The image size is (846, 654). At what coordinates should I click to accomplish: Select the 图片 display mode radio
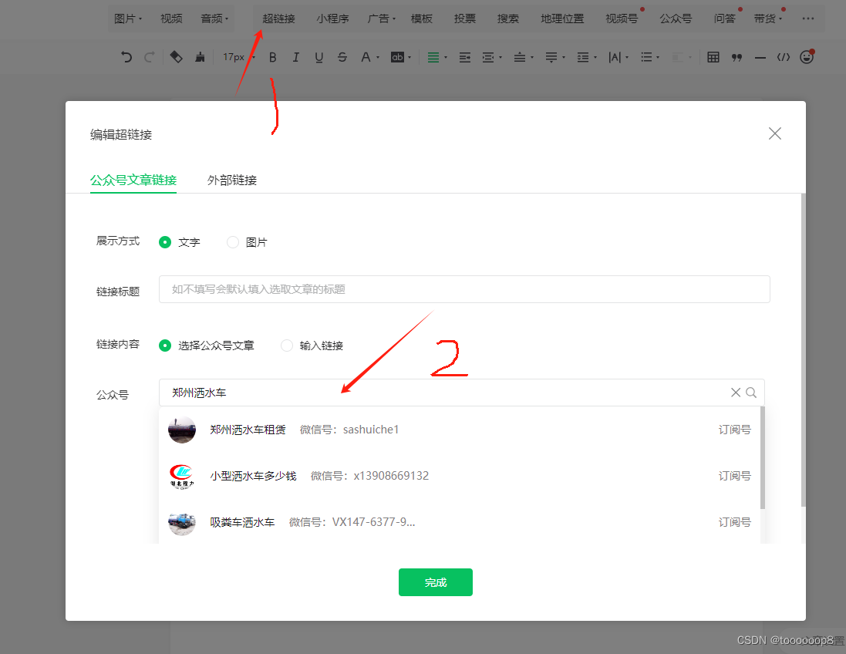coord(233,242)
